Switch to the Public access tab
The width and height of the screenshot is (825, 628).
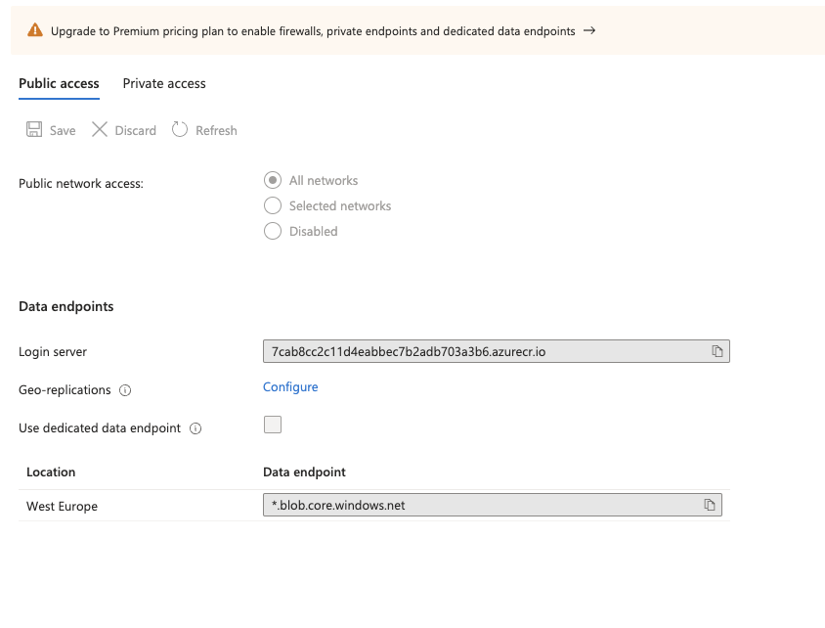tap(59, 84)
